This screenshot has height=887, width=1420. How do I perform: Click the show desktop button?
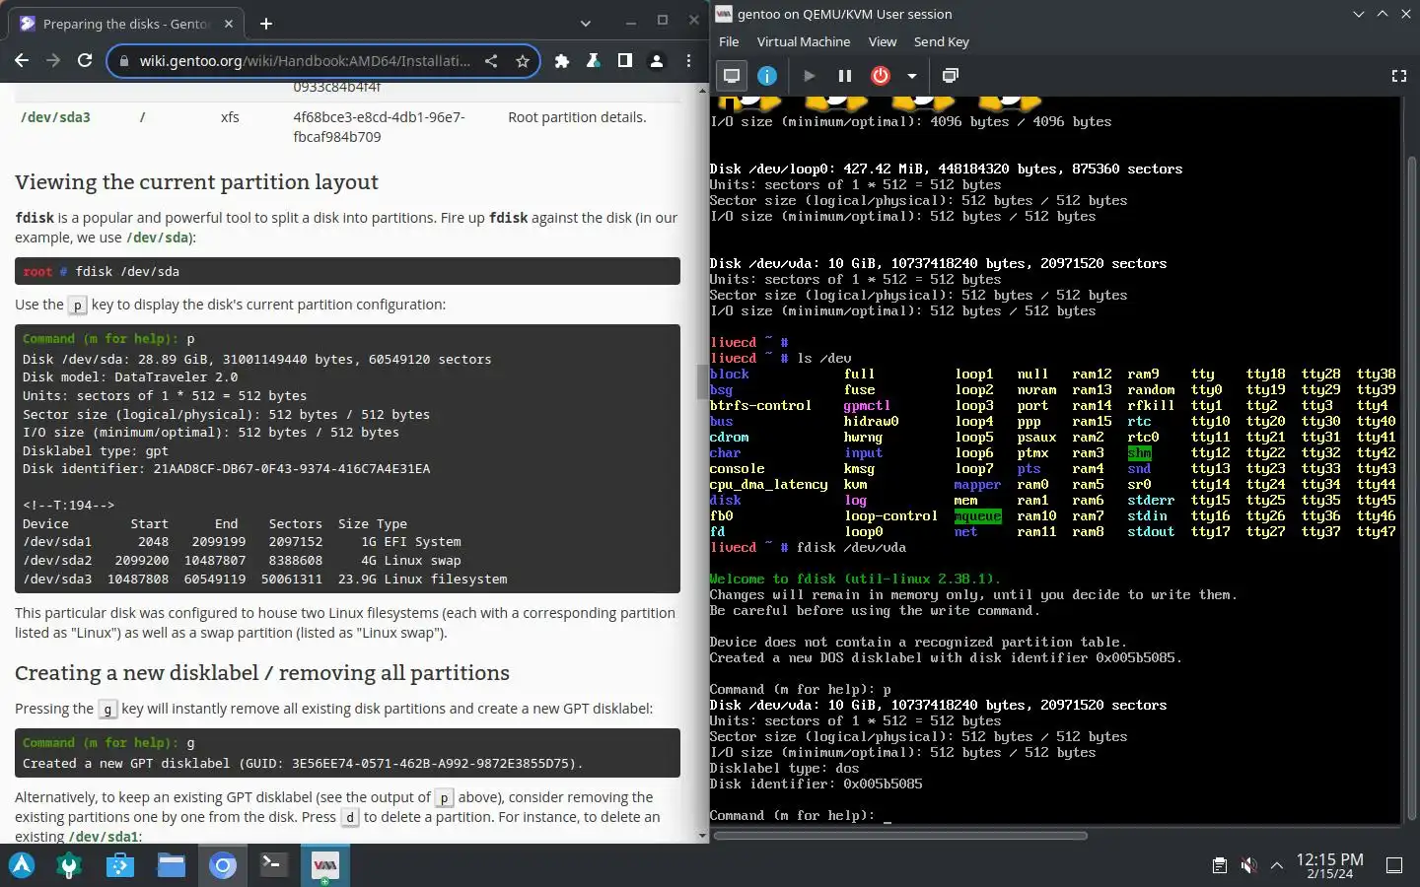click(x=1394, y=865)
